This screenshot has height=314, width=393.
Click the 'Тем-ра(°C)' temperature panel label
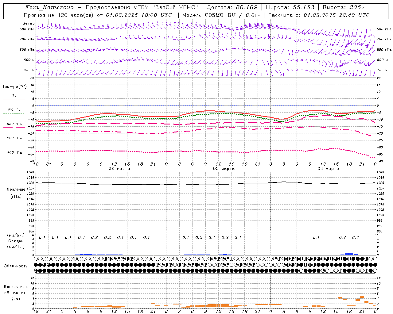point(14,87)
